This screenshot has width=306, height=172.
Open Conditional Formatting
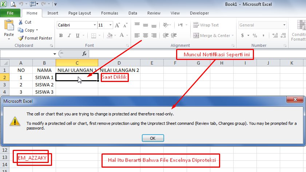(299, 31)
